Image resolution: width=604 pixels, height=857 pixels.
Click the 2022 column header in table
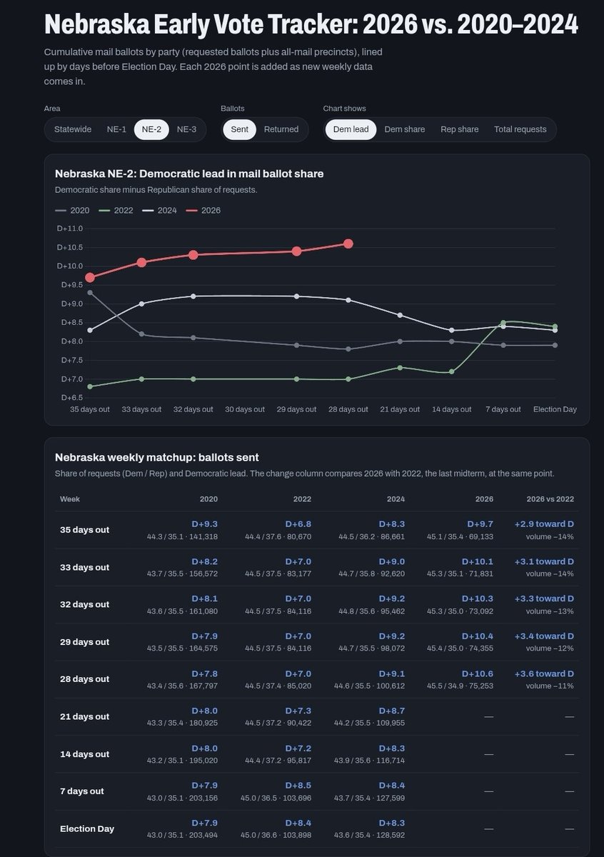[302, 499]
